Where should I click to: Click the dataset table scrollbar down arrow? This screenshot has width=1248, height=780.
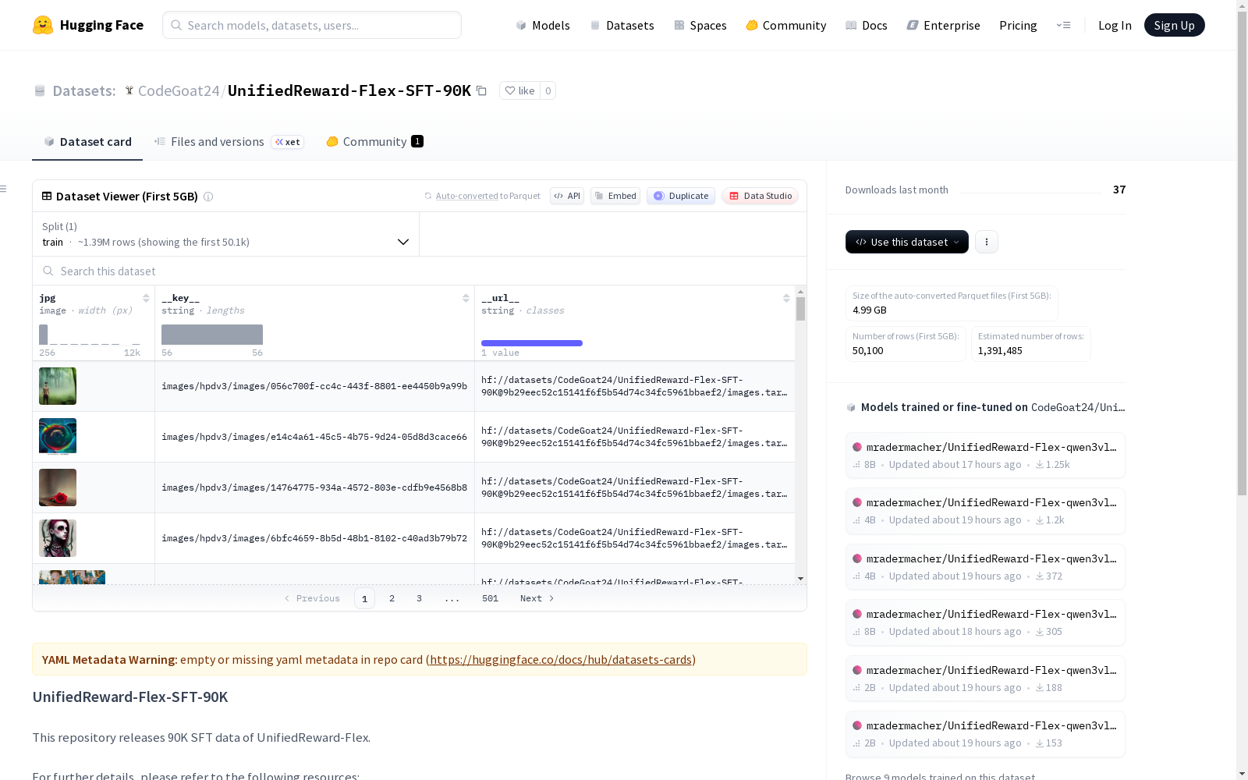tap(800, 579)
